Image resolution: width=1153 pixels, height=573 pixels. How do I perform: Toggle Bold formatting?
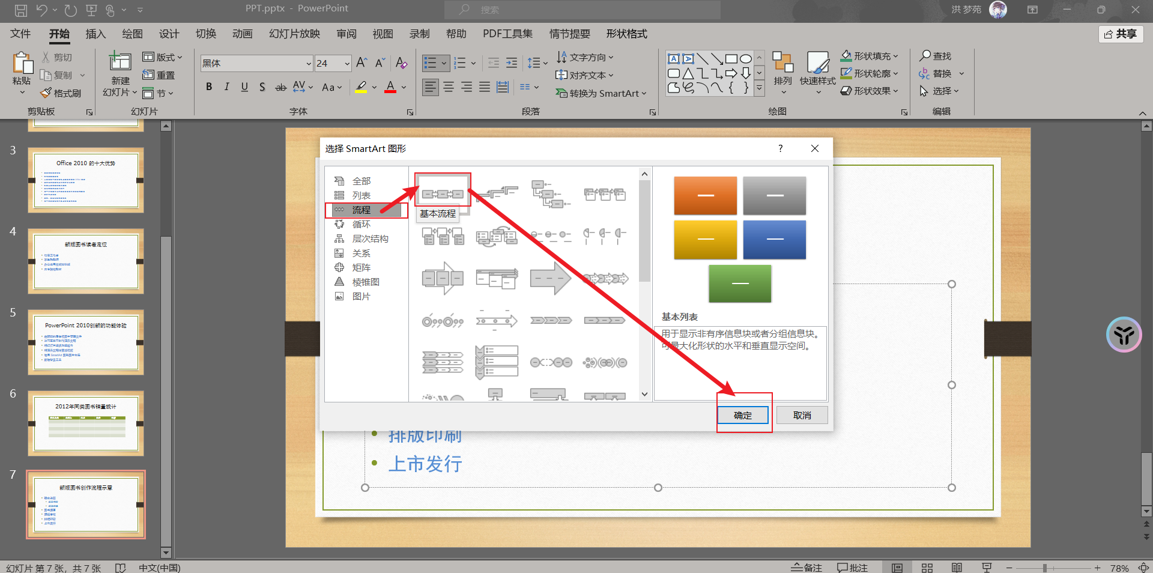(x=209, y=87)
